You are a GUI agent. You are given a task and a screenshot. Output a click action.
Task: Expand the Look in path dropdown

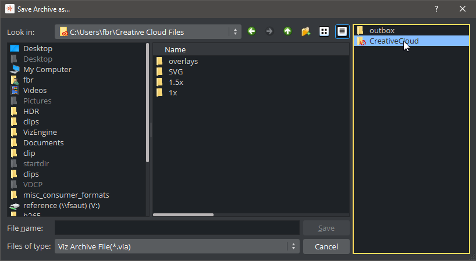point(236,32)
